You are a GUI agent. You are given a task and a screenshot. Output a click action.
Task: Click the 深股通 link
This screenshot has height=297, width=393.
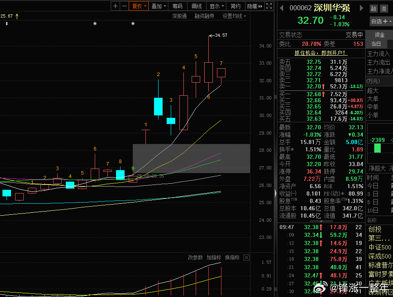pos(179,16)
